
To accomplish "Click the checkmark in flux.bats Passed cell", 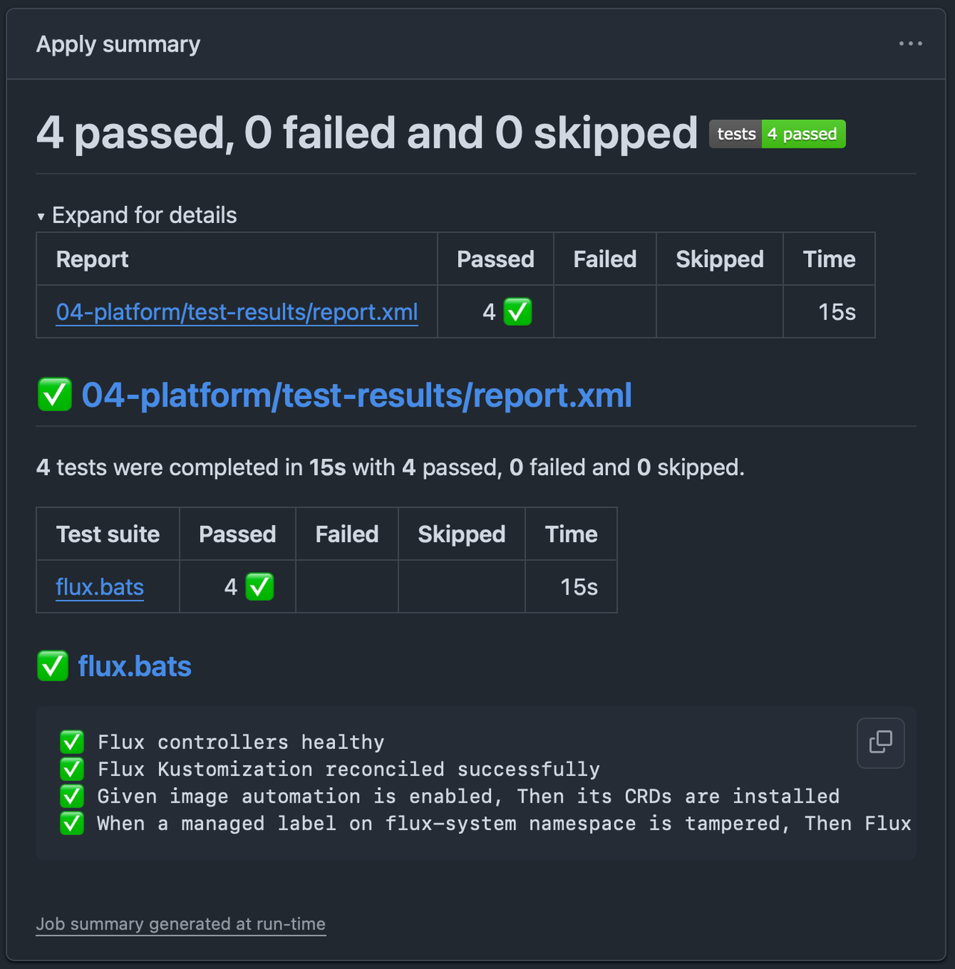I will click(259, 587).
